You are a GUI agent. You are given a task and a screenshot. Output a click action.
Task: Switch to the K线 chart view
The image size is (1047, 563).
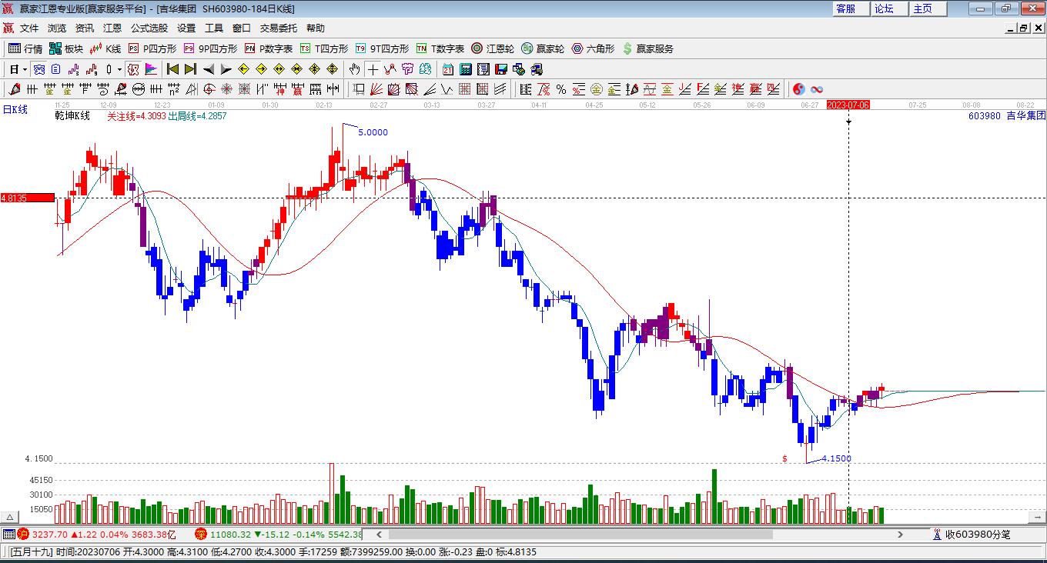click(105, 48)
